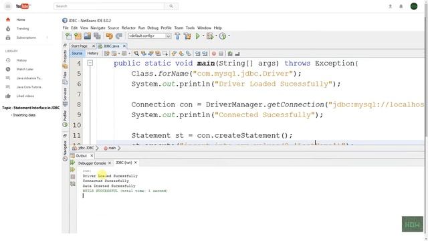Select the JDBC.java editor tab

pyautogui.click(x=111, y=46)
